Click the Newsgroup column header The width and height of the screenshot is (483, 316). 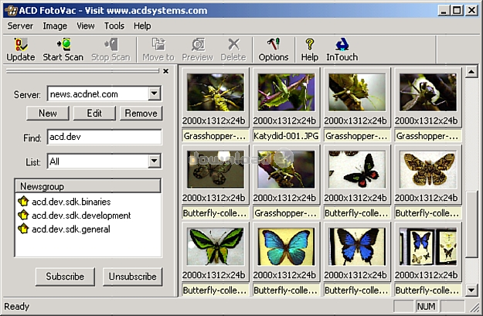click(x=88, y=186)
